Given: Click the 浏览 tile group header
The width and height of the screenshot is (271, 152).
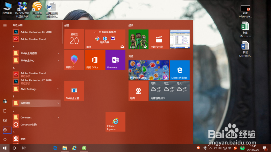Looking at the screenshot, I should pyautogui.click(x=131, y=56).
